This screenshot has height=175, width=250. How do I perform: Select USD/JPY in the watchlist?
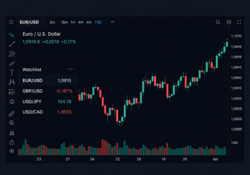pos(48,102)
